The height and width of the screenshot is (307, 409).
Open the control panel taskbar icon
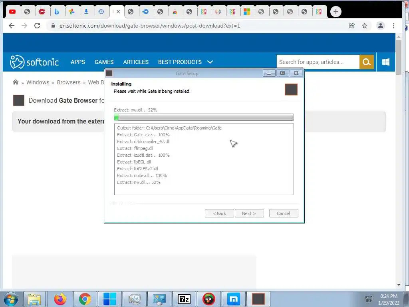point(159,299)
